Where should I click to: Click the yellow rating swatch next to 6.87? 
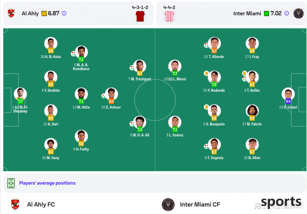pos(44,14)
